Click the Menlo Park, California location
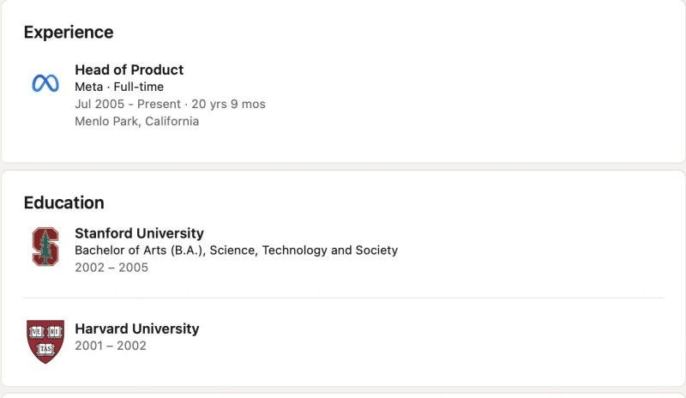Screen dimensions: 686x398 pos(136,121)
